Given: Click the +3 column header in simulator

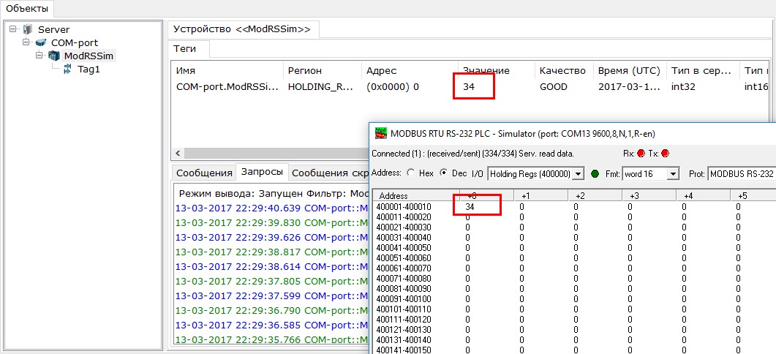Looking at the screenshot, I should coord(649,195).
